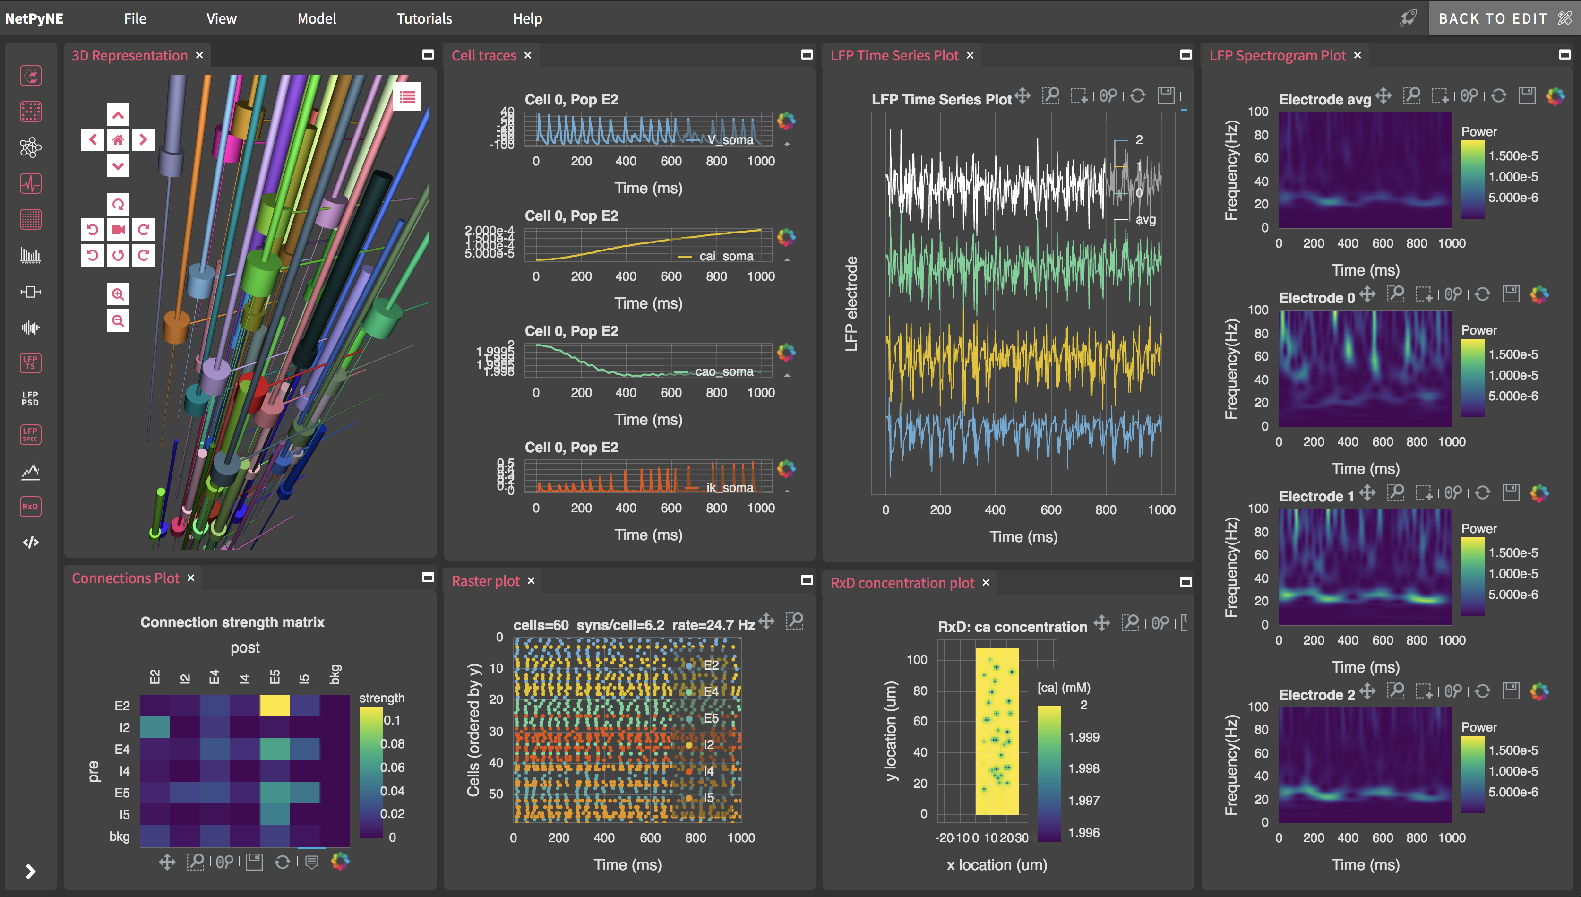Screen dimensions: 1581x897
Task: Click the spike histogram sidebar icon
Action: [x=30, y=255]
